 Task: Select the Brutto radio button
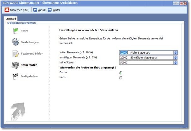121,73
